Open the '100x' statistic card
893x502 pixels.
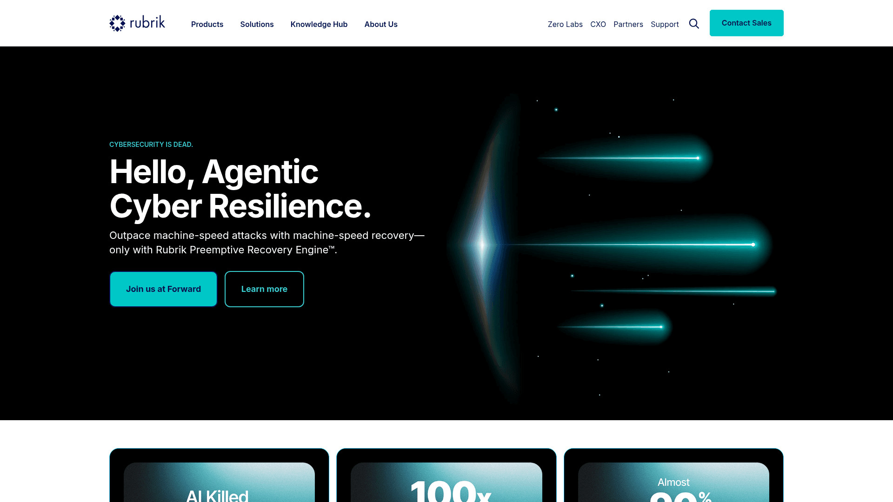[446, 475]
